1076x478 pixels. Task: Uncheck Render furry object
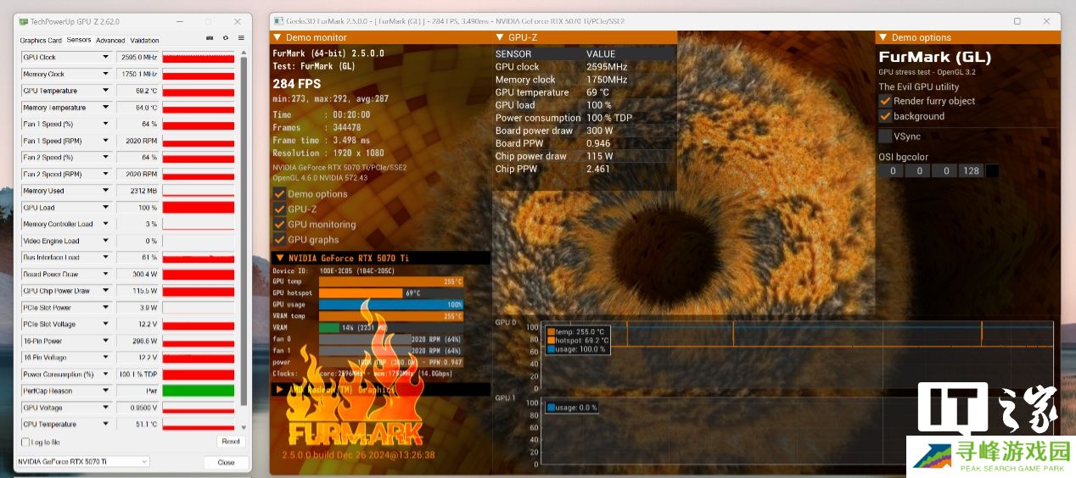coord(885,101)
